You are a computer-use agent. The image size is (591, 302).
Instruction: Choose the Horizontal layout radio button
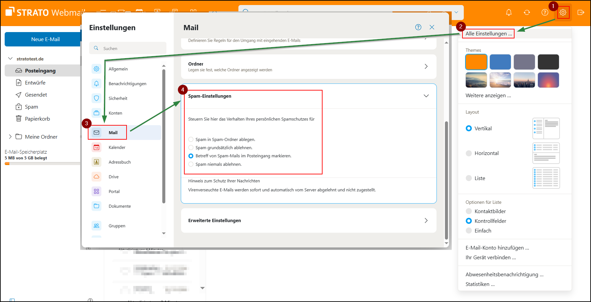coord(469,153)
